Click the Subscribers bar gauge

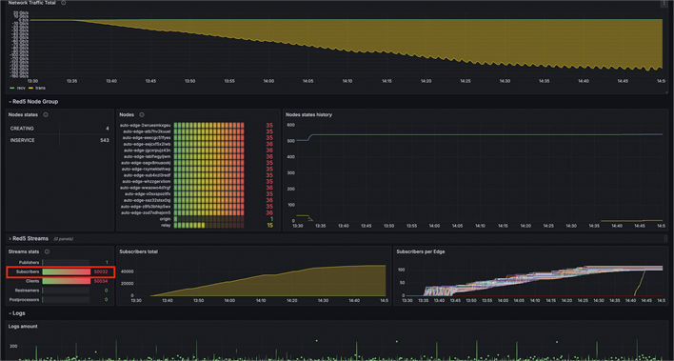click(67, 271)
